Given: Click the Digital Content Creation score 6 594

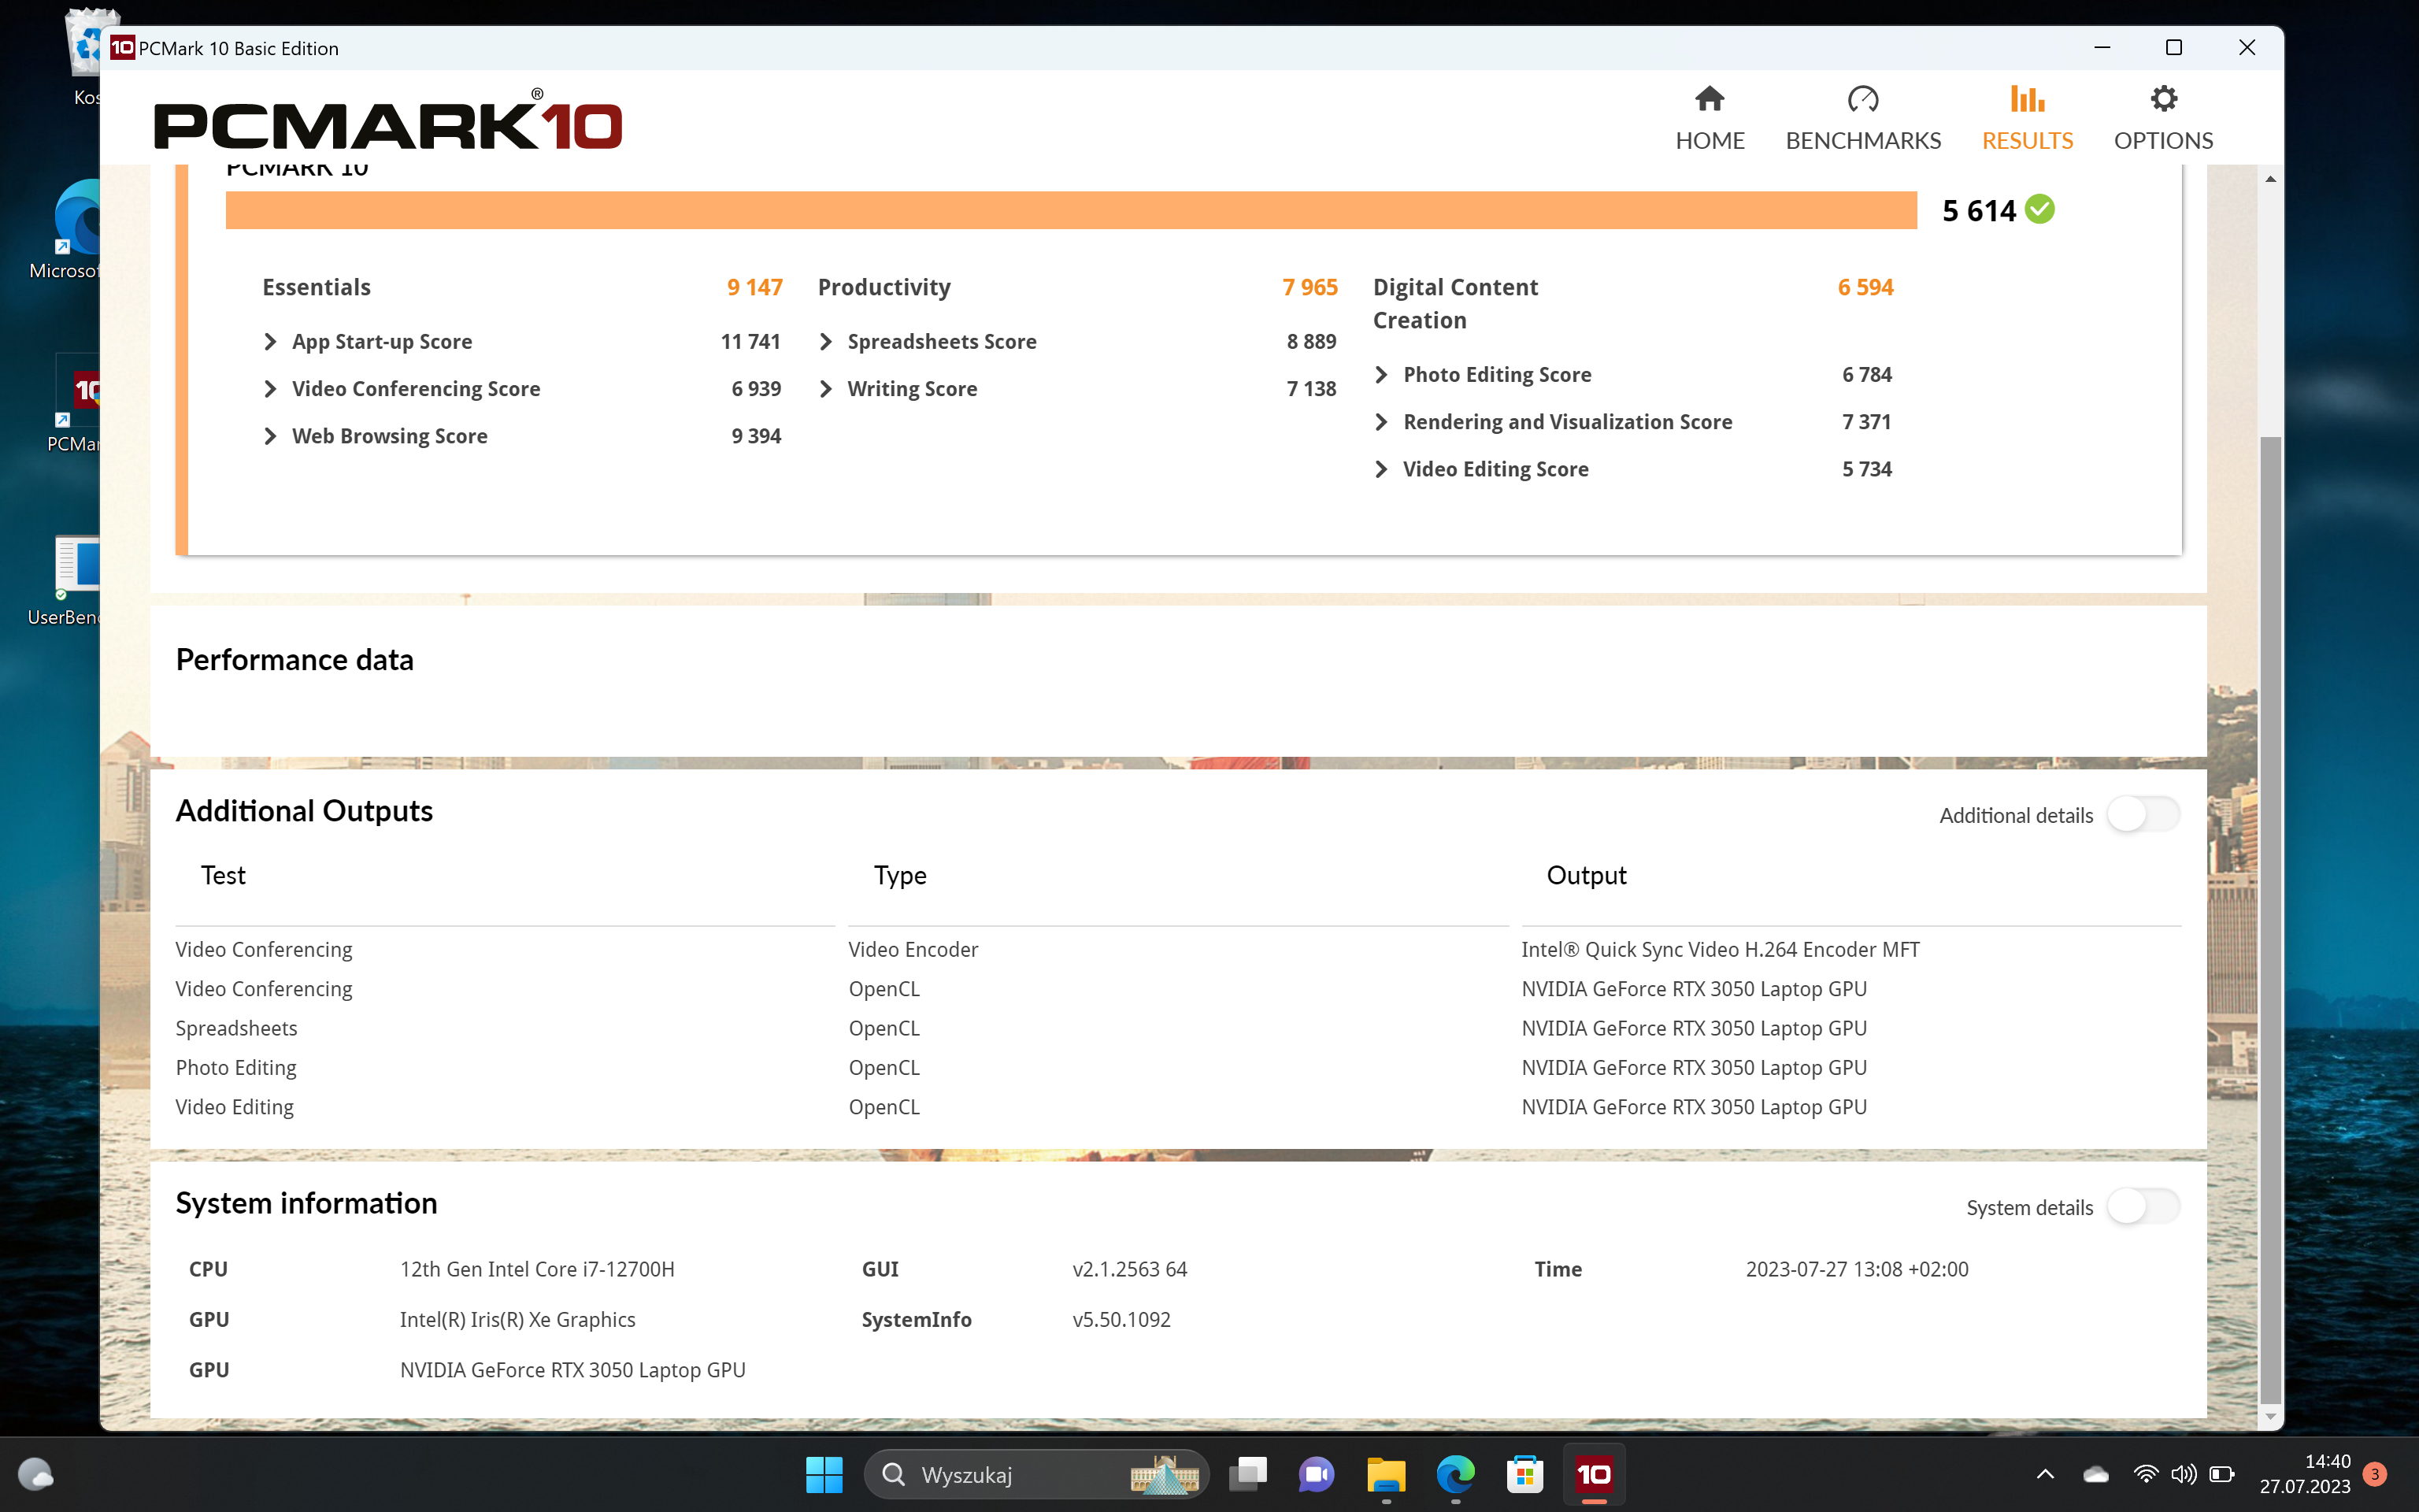Looking at the screenshot, I should (1865, 287).
